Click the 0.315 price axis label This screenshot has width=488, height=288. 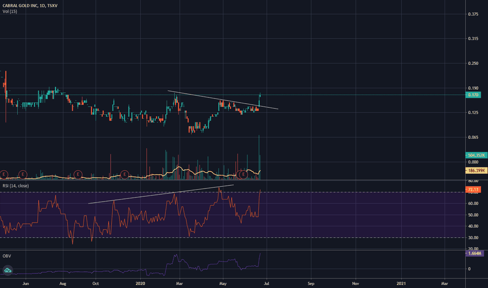pyautogui.click(x=473, y=39)
